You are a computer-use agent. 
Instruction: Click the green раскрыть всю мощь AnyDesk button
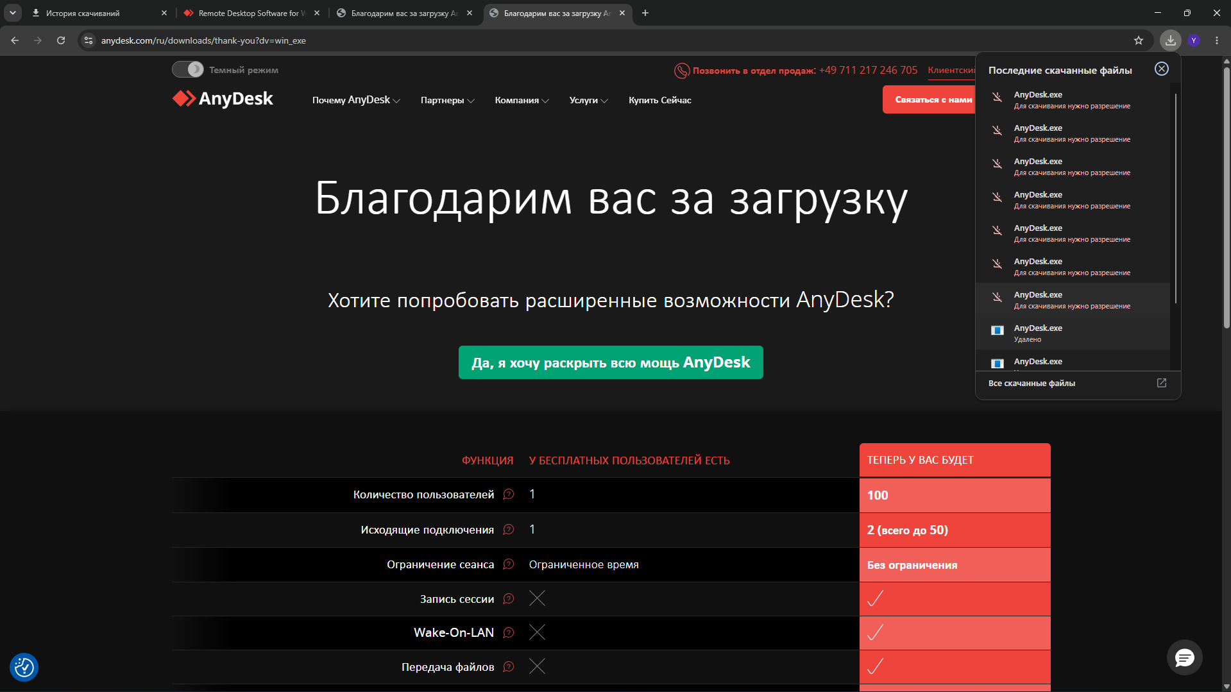(611, 362)
